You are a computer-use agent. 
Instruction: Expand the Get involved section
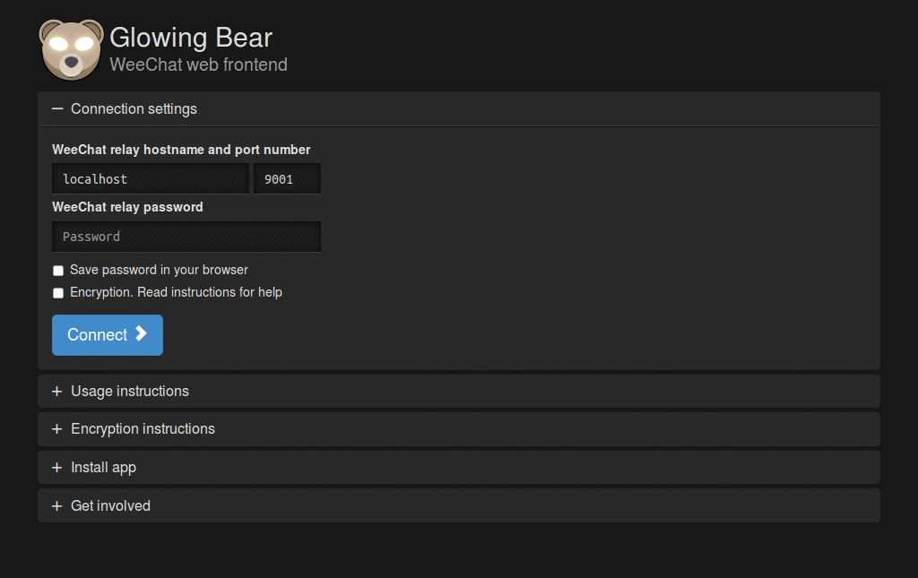110,505
